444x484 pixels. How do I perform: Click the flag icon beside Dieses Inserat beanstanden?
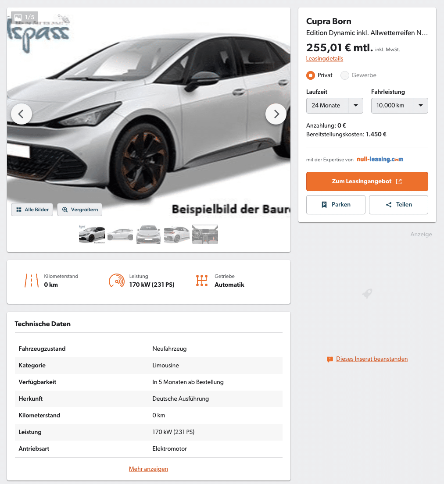point(329,359)
